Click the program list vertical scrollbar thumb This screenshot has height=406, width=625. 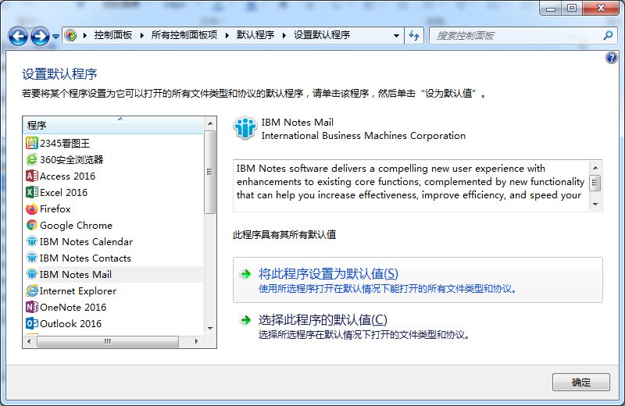click(x=209, y=172)
